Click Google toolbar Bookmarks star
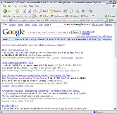This screenshot has height=114, width=117. (52, 16)
